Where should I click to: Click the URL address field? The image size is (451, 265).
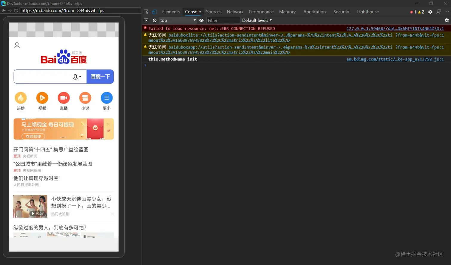(x=80, y=10)
